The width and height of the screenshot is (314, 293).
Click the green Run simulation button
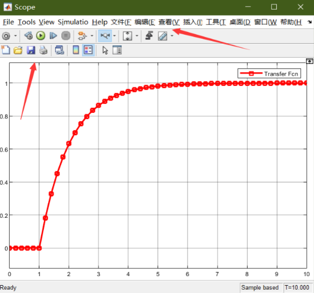[40, 36]
